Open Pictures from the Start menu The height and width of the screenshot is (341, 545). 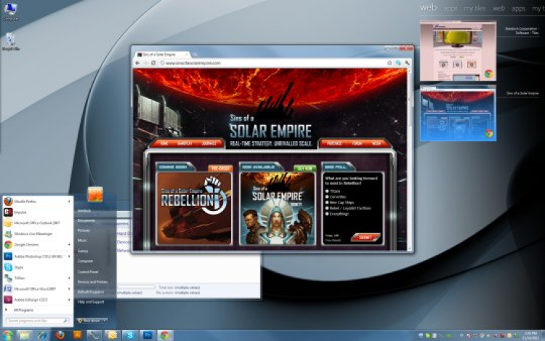84,230
